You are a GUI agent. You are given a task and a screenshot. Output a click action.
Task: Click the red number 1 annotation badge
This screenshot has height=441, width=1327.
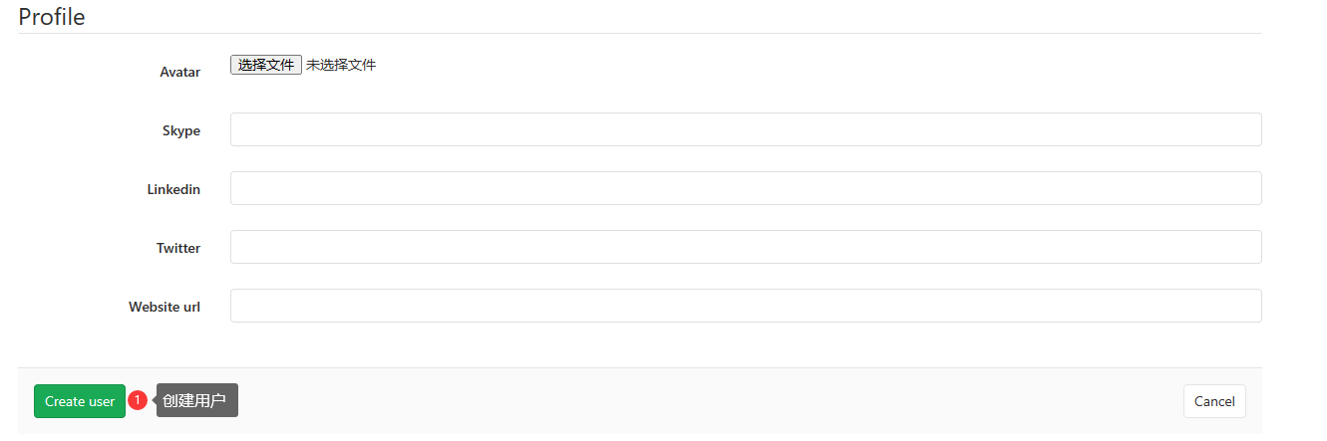(138, 400)
